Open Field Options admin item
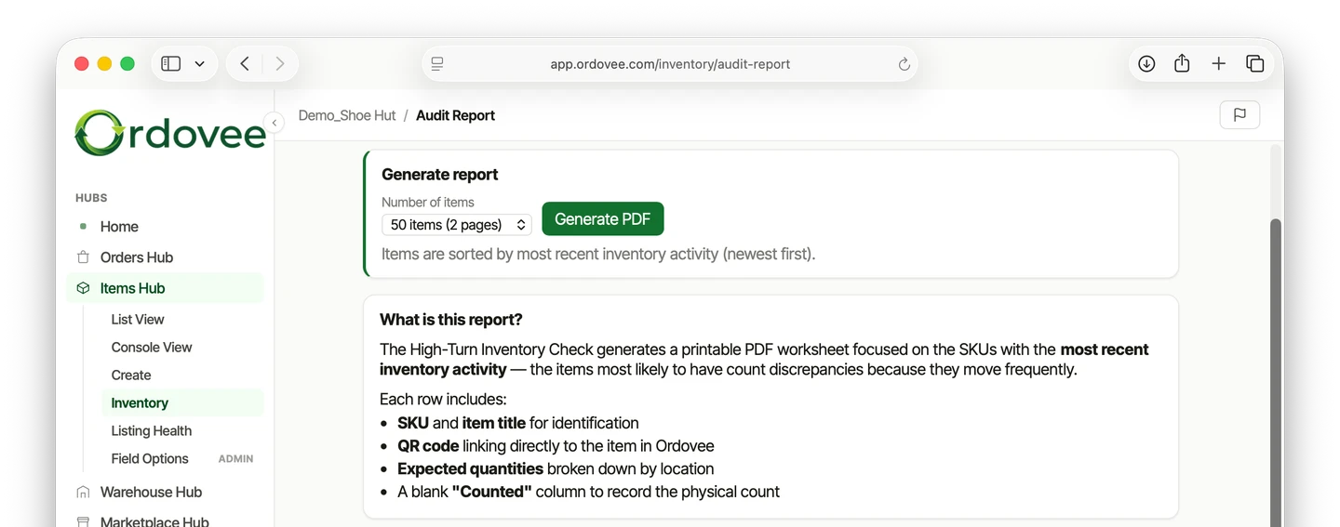The width and height of the screenshot is (1340, 527). [182, 459]
